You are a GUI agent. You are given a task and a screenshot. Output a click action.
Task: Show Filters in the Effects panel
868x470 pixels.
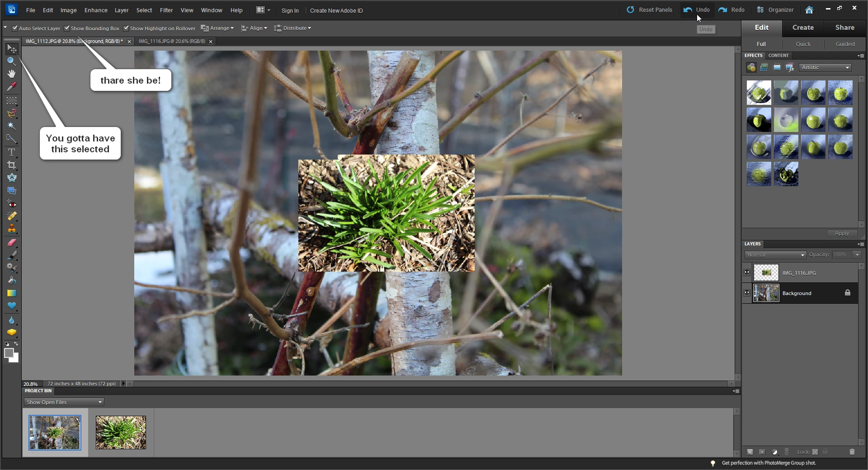click(751, 67)
